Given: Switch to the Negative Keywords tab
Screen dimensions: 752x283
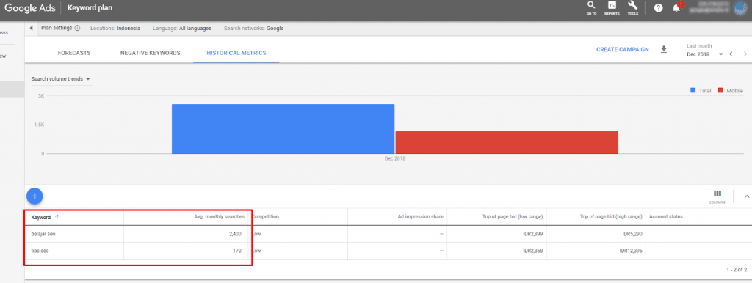Looking at the screenshot, I should [150, 53].
